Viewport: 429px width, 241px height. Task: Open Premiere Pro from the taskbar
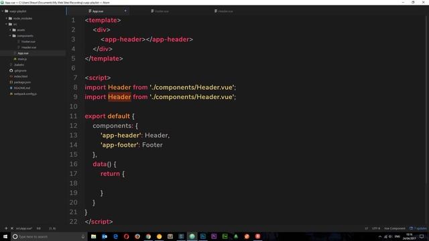pyautogui.click(x=214, y=236)
